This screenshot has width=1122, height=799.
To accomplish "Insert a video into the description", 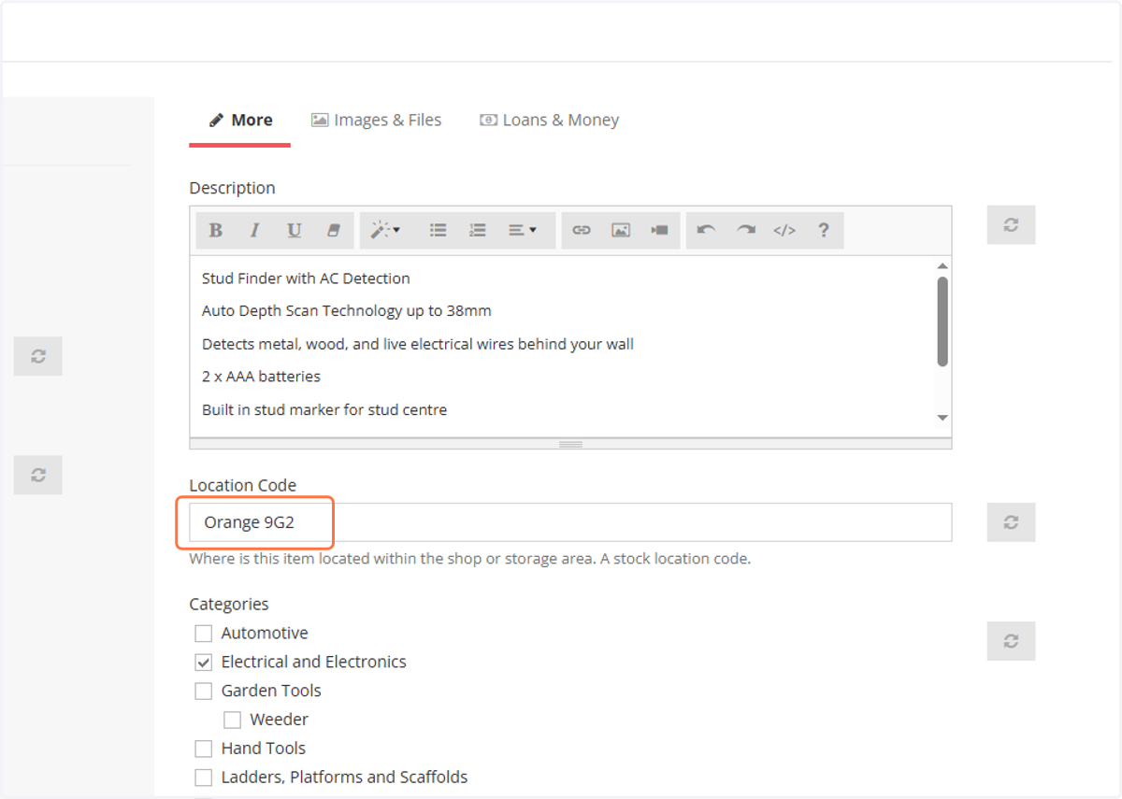I will click(x=660, y=230).
